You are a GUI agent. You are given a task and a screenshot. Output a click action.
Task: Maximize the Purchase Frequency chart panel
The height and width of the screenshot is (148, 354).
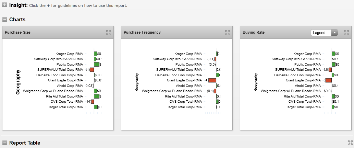pyautogui.click(x=227, y=33)
